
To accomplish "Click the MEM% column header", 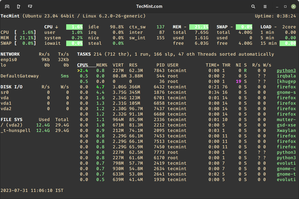I will coord(101,65).
